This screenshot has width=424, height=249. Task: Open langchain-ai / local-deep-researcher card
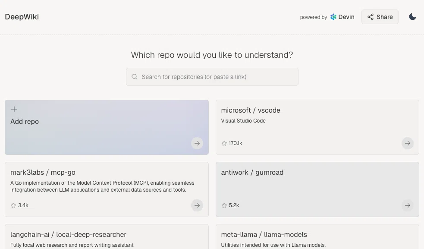click(107, 236)
